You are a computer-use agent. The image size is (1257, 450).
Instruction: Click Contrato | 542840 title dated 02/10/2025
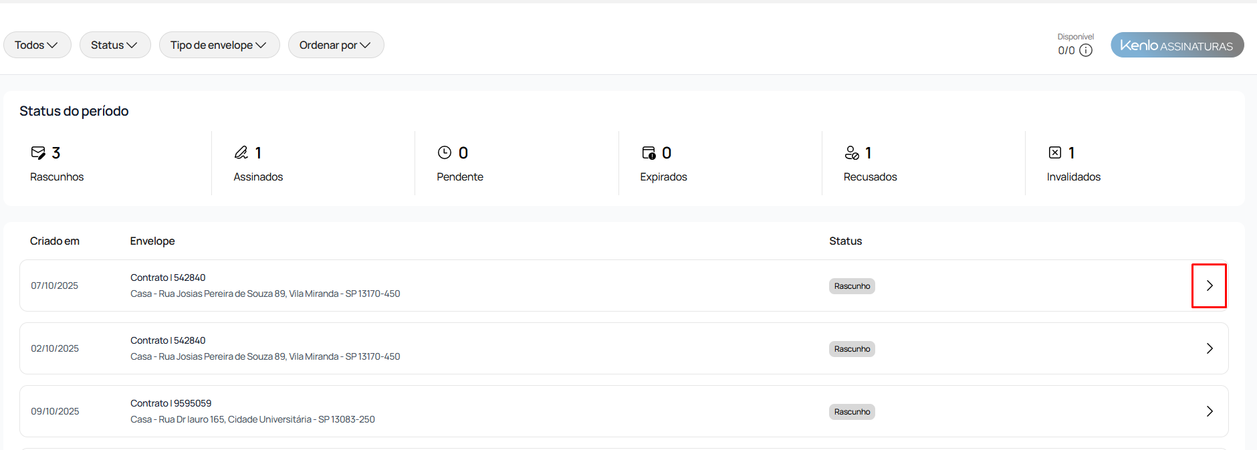(168, 340)
